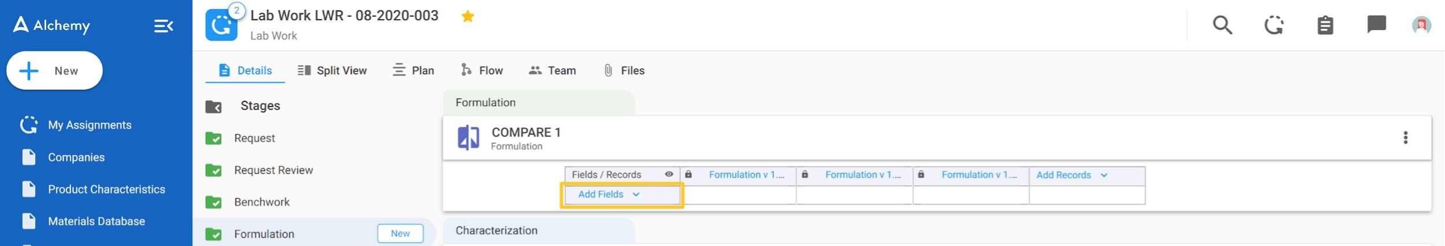Open the clipboard icon in header

tap(1325, 25)
